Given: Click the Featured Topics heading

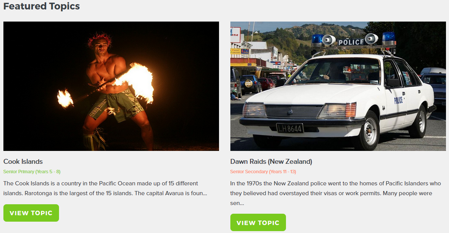Looking at the screenshot, I should [x=42, y=6].
